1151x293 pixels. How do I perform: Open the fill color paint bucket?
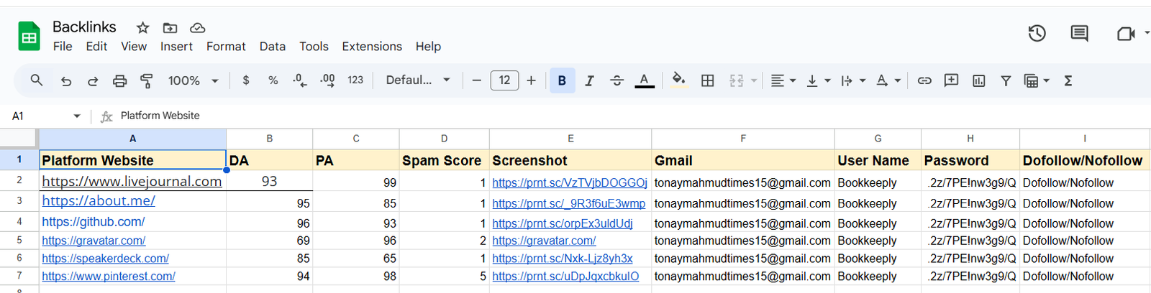tap(678, 80)
